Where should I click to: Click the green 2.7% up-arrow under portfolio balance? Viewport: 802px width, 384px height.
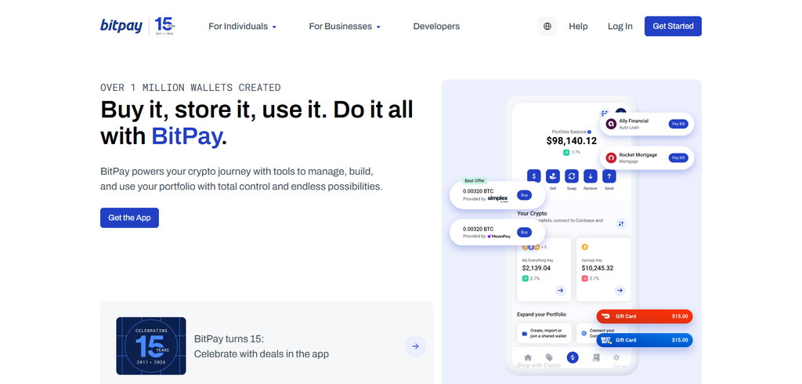click(566, 153)
